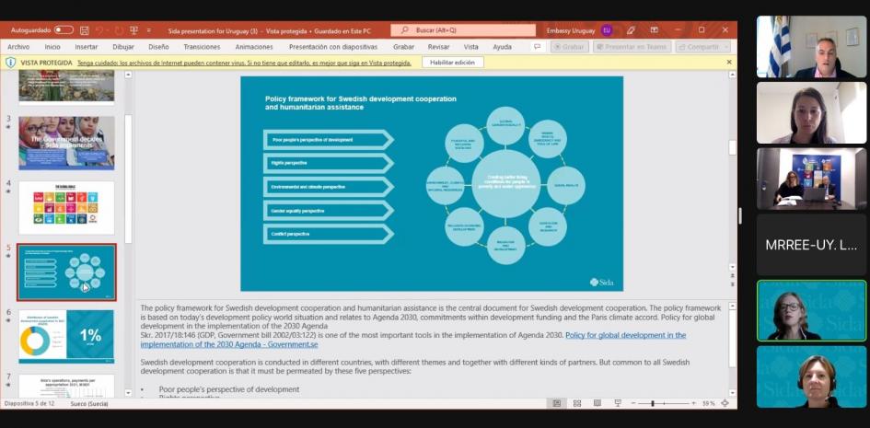
Task: Select slide 3 thumbnail in slide panel
Action: tap(66, 143)
